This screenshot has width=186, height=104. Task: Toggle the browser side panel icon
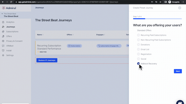(x=166, y=2)
